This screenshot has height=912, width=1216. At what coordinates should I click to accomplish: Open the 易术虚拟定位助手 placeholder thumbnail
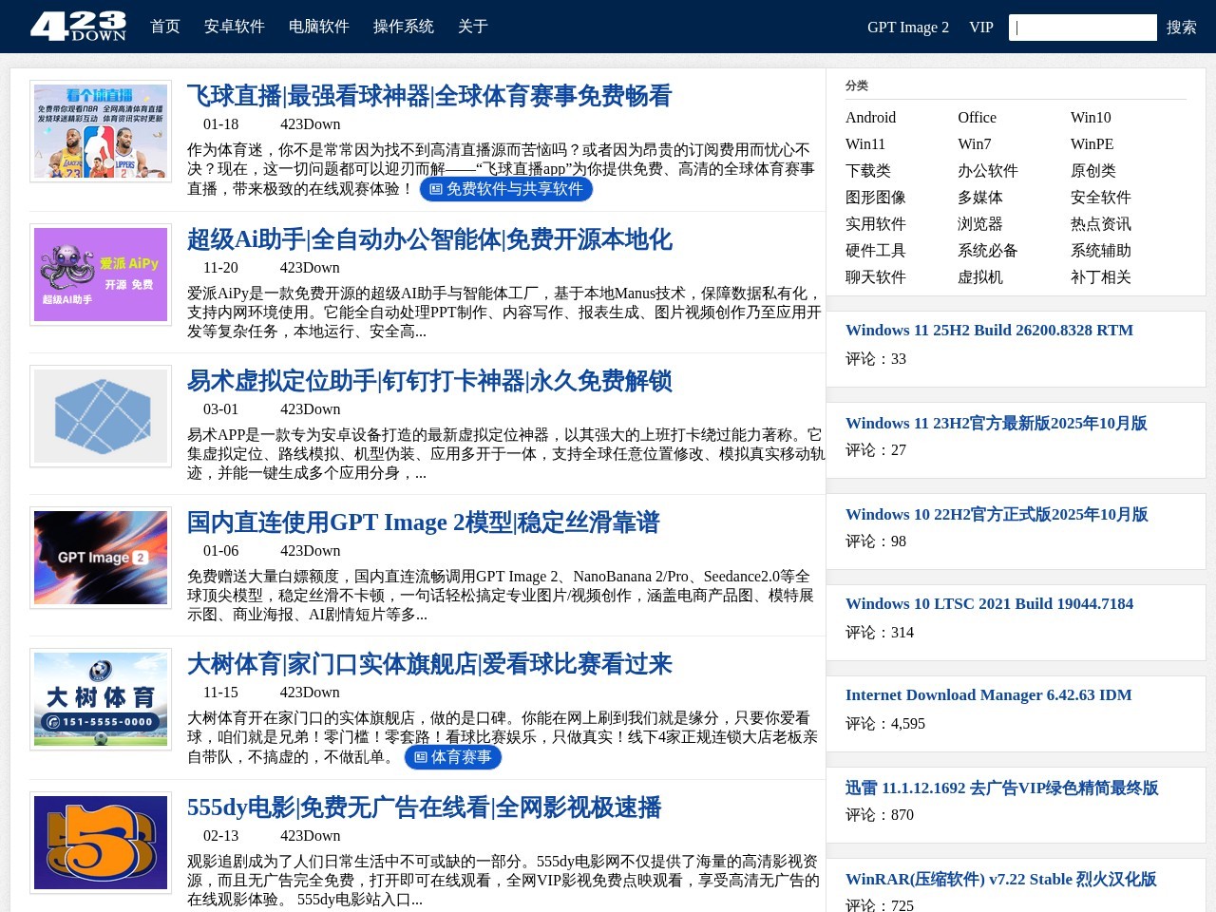(101, 416)
